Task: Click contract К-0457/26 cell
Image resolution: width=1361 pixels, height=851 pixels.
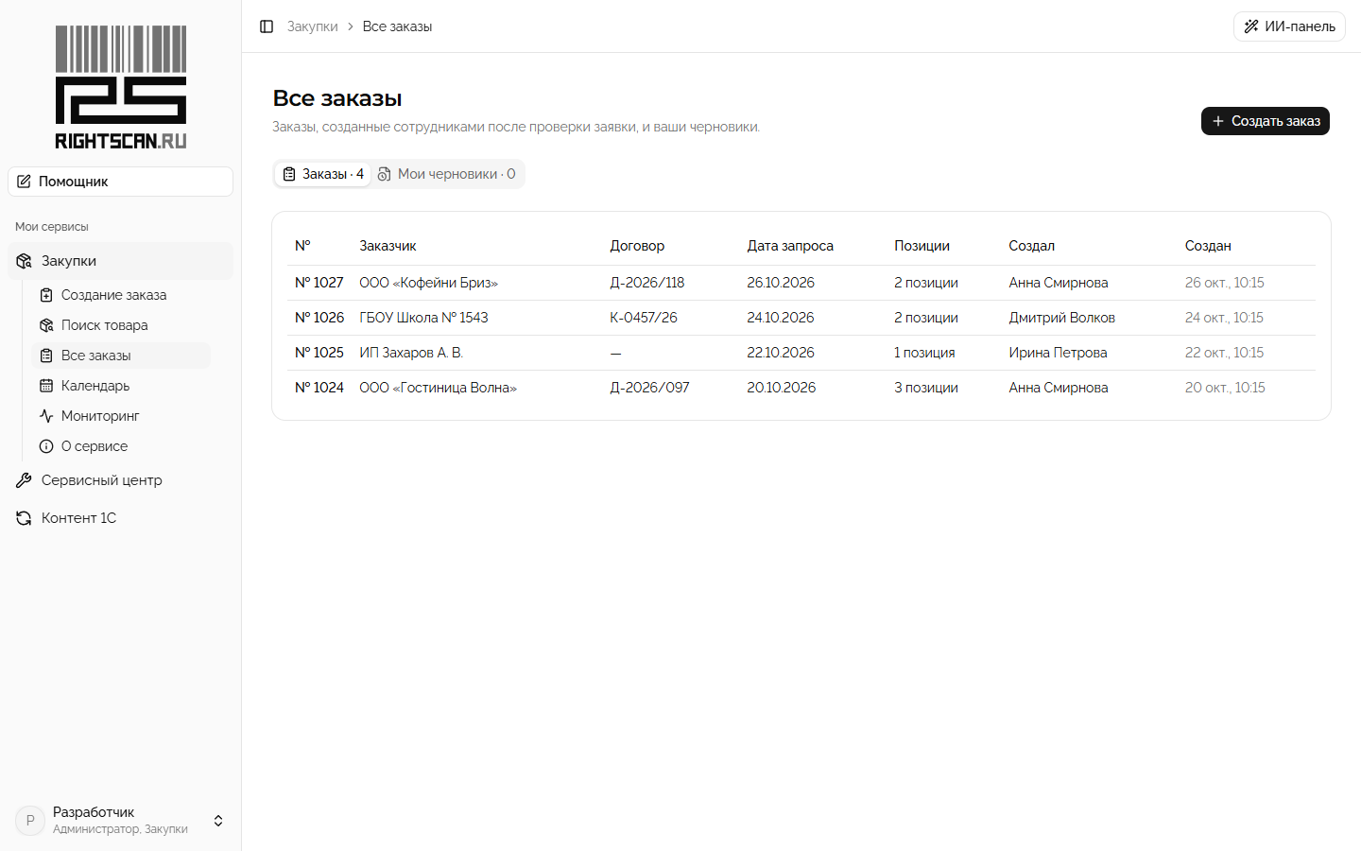Action: [x=644, y=318]
